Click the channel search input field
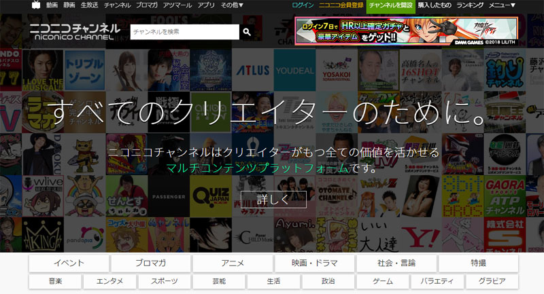 click(x=184, y=32)
